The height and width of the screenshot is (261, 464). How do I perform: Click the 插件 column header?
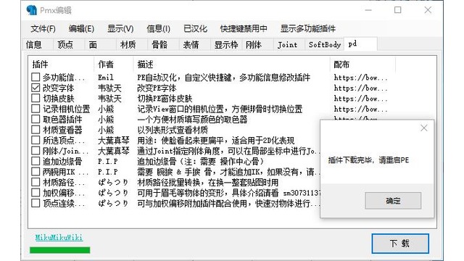point(61,65)
